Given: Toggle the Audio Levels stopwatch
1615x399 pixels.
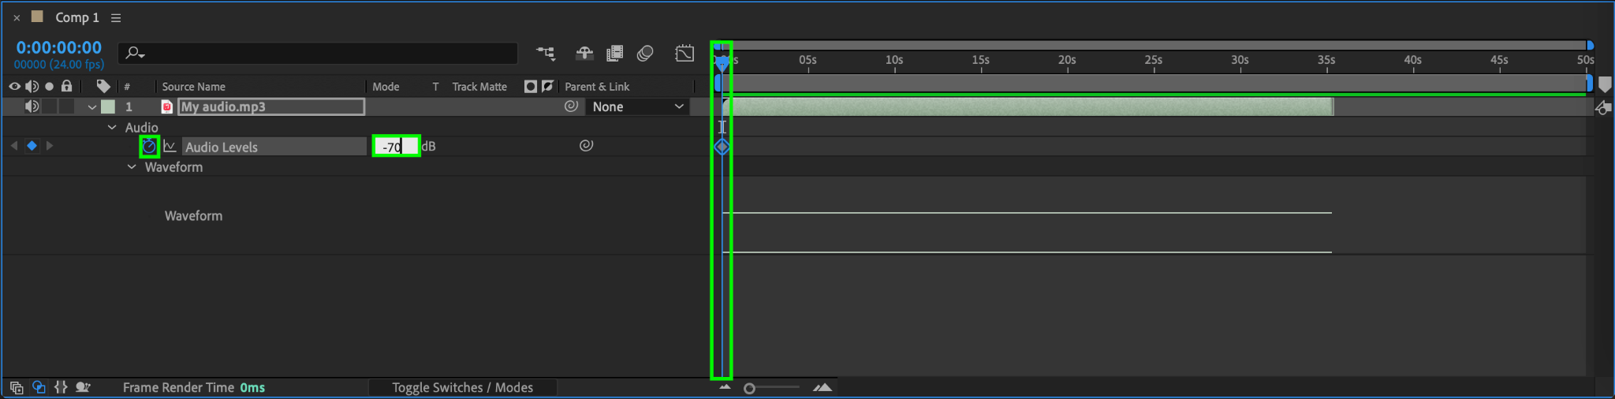Looking at the screenshot, I should tap(149, 146).
